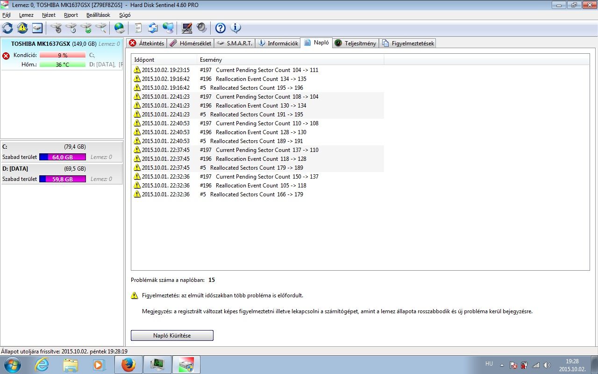598x374 pixels.
Task: Select the row Reallocation Event Count 105 -> 118
Action: [258, 185]
